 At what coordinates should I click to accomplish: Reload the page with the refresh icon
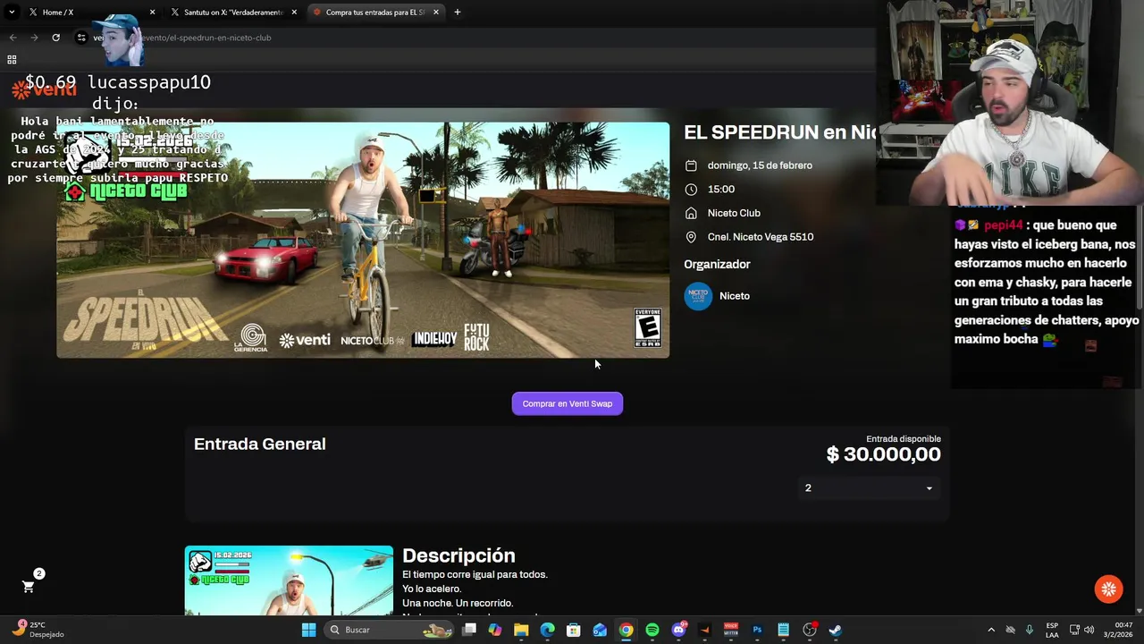point(55,38)
